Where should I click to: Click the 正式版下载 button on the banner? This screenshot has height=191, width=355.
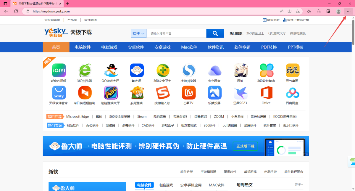click(245, 146)
